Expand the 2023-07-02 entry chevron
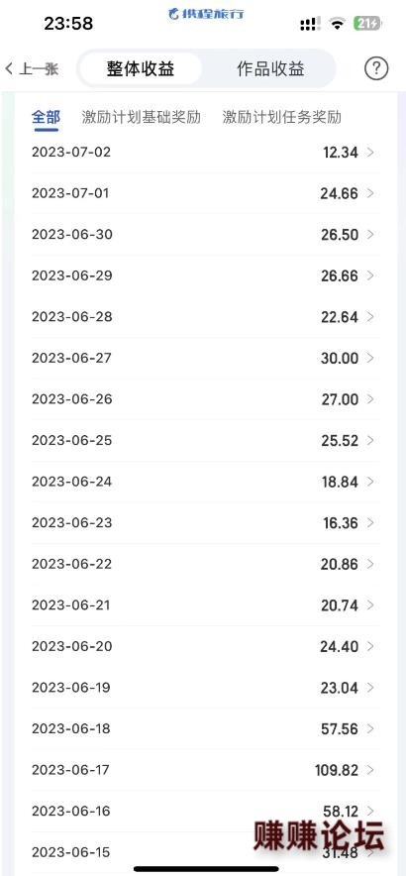406x876 pixels. click(370, 152)
